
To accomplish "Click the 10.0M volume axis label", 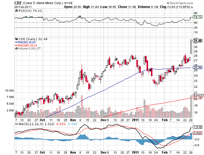I will click(x=9, y=90).
